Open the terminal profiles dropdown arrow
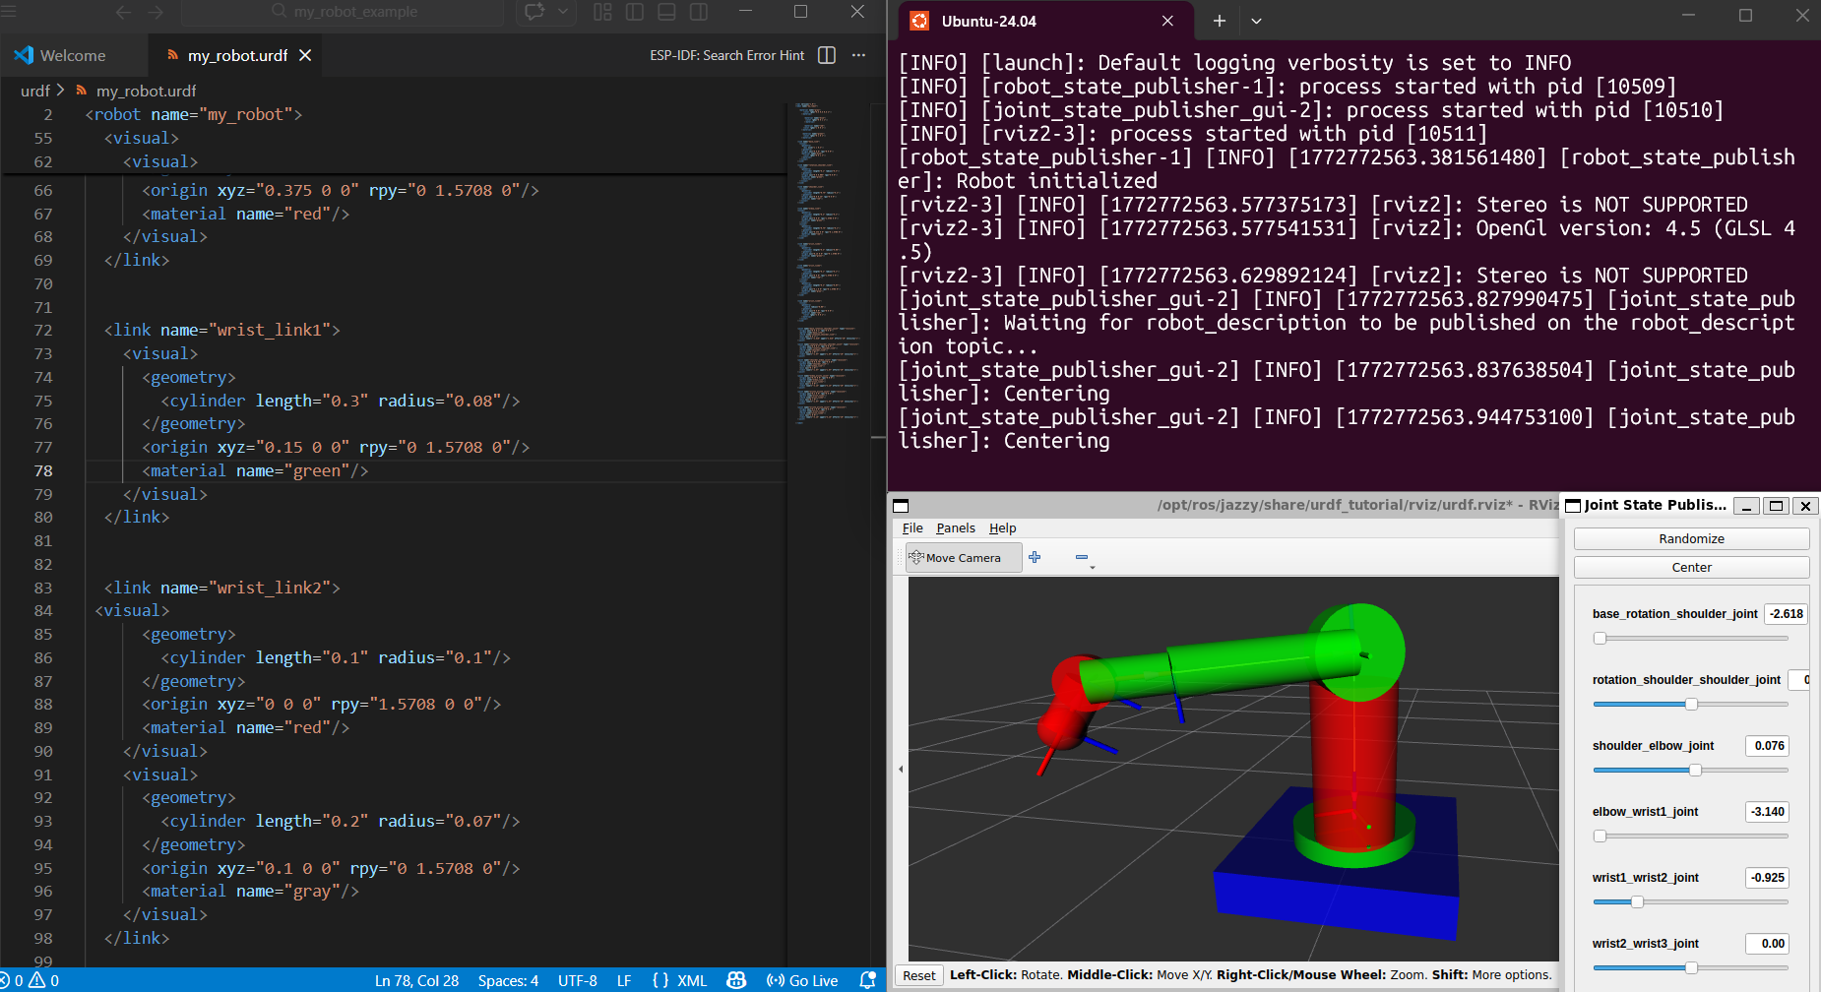Viewport: 1821px width, 992px height. (x=1256, y=21)
